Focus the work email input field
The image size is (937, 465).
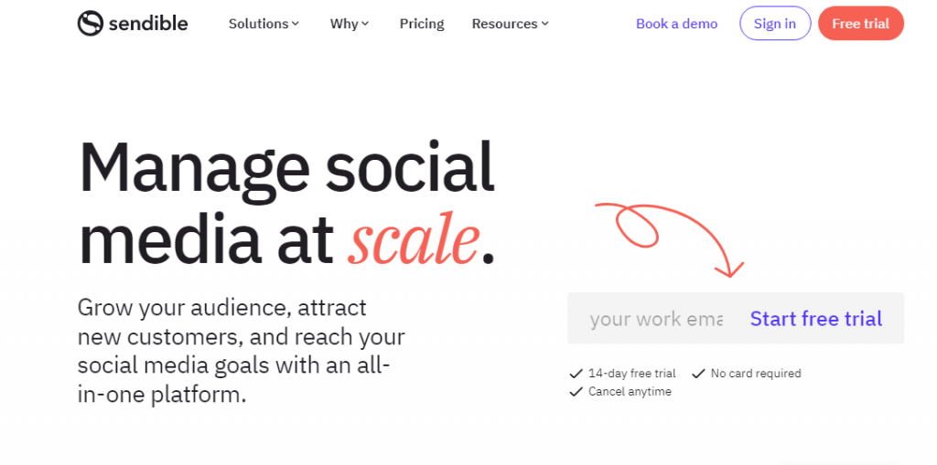(x=655, y=319)
